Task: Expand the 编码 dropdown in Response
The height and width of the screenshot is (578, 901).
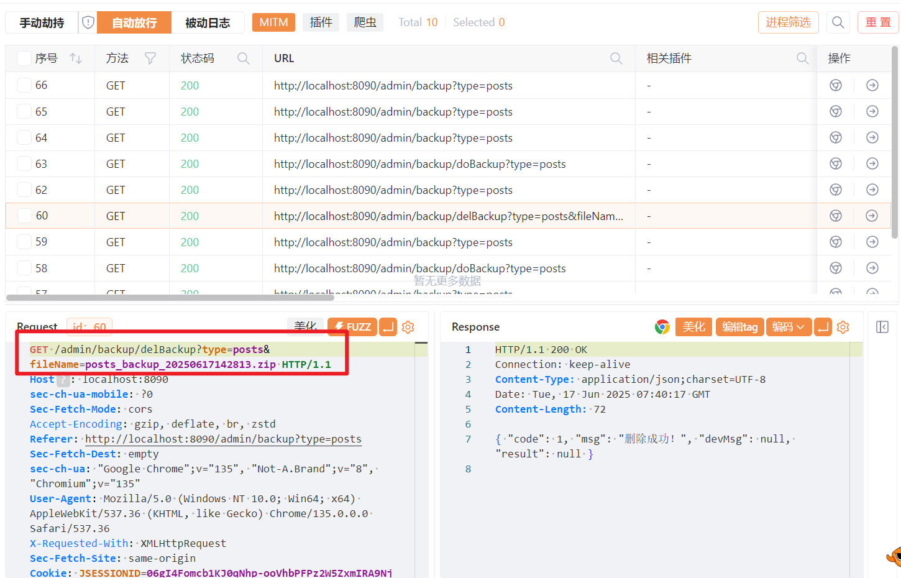Action: (x=788, y=327)
